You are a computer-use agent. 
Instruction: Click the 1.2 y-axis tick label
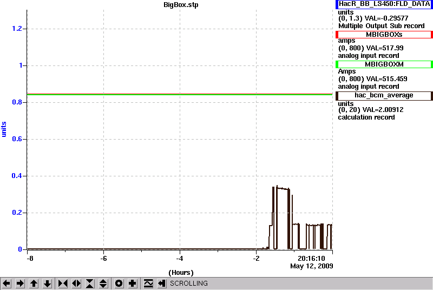coord(17,29)
